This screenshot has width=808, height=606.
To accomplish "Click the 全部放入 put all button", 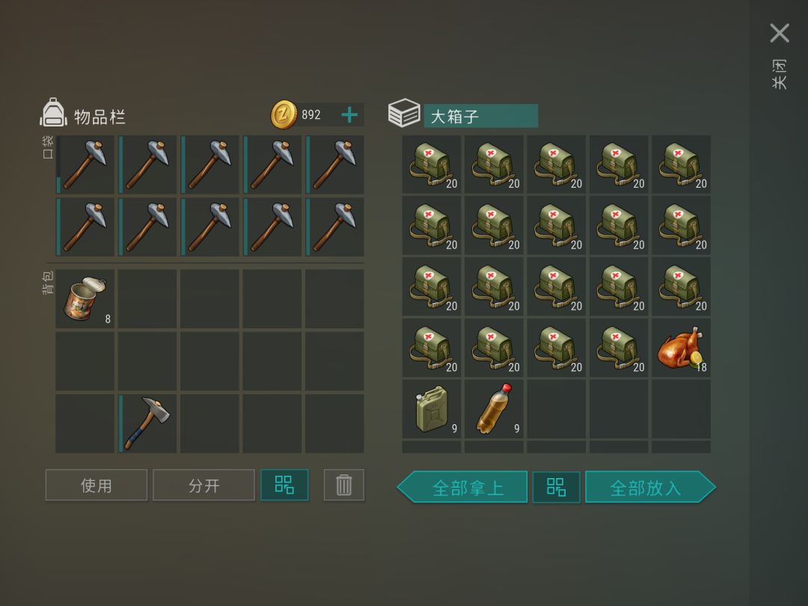I will (650, 487).
